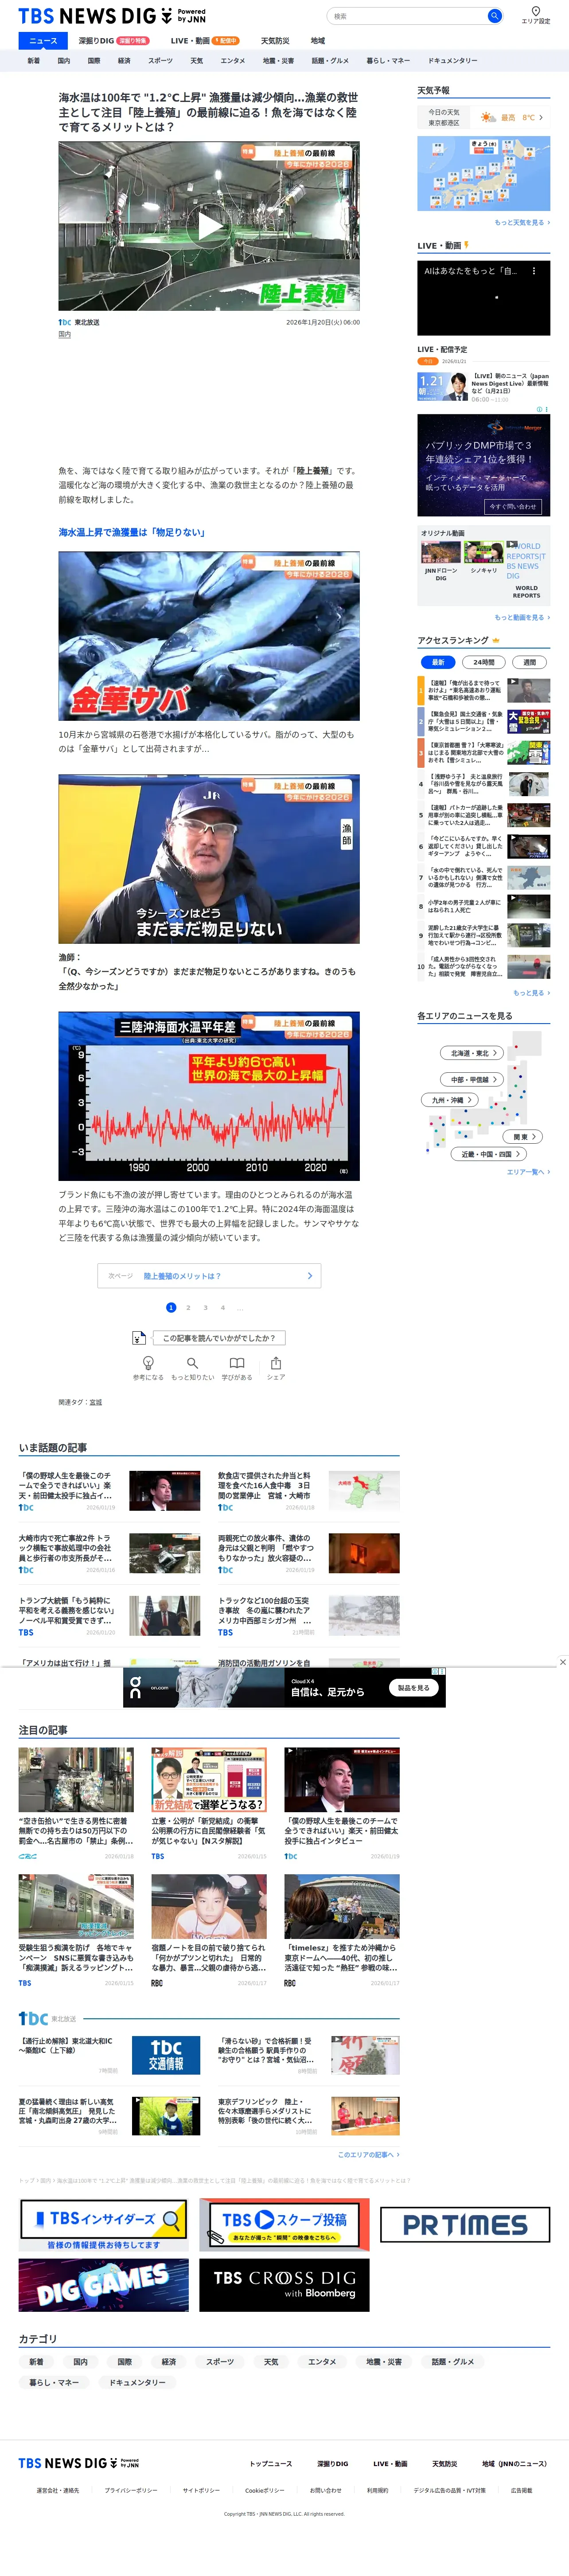Go to article page 2

188,1308
